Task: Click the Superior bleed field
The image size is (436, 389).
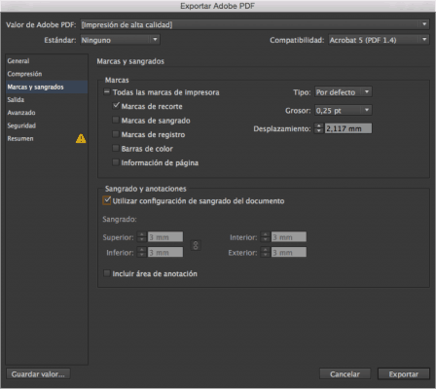Action: (x=165, y=237)
